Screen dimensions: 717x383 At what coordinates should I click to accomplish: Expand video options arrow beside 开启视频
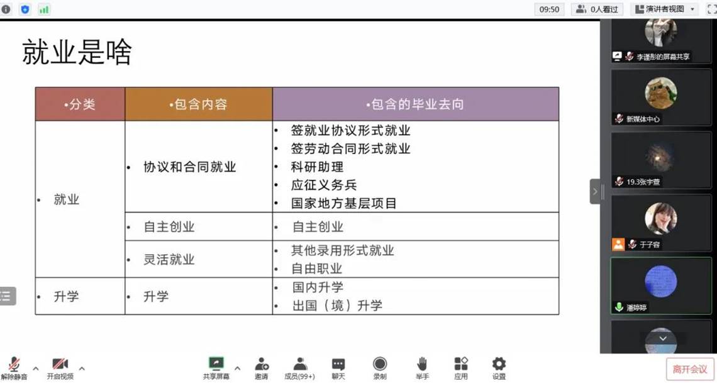(x=82, y=369)
